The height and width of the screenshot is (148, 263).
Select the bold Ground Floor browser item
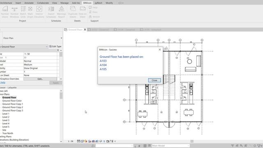point(9,97)
